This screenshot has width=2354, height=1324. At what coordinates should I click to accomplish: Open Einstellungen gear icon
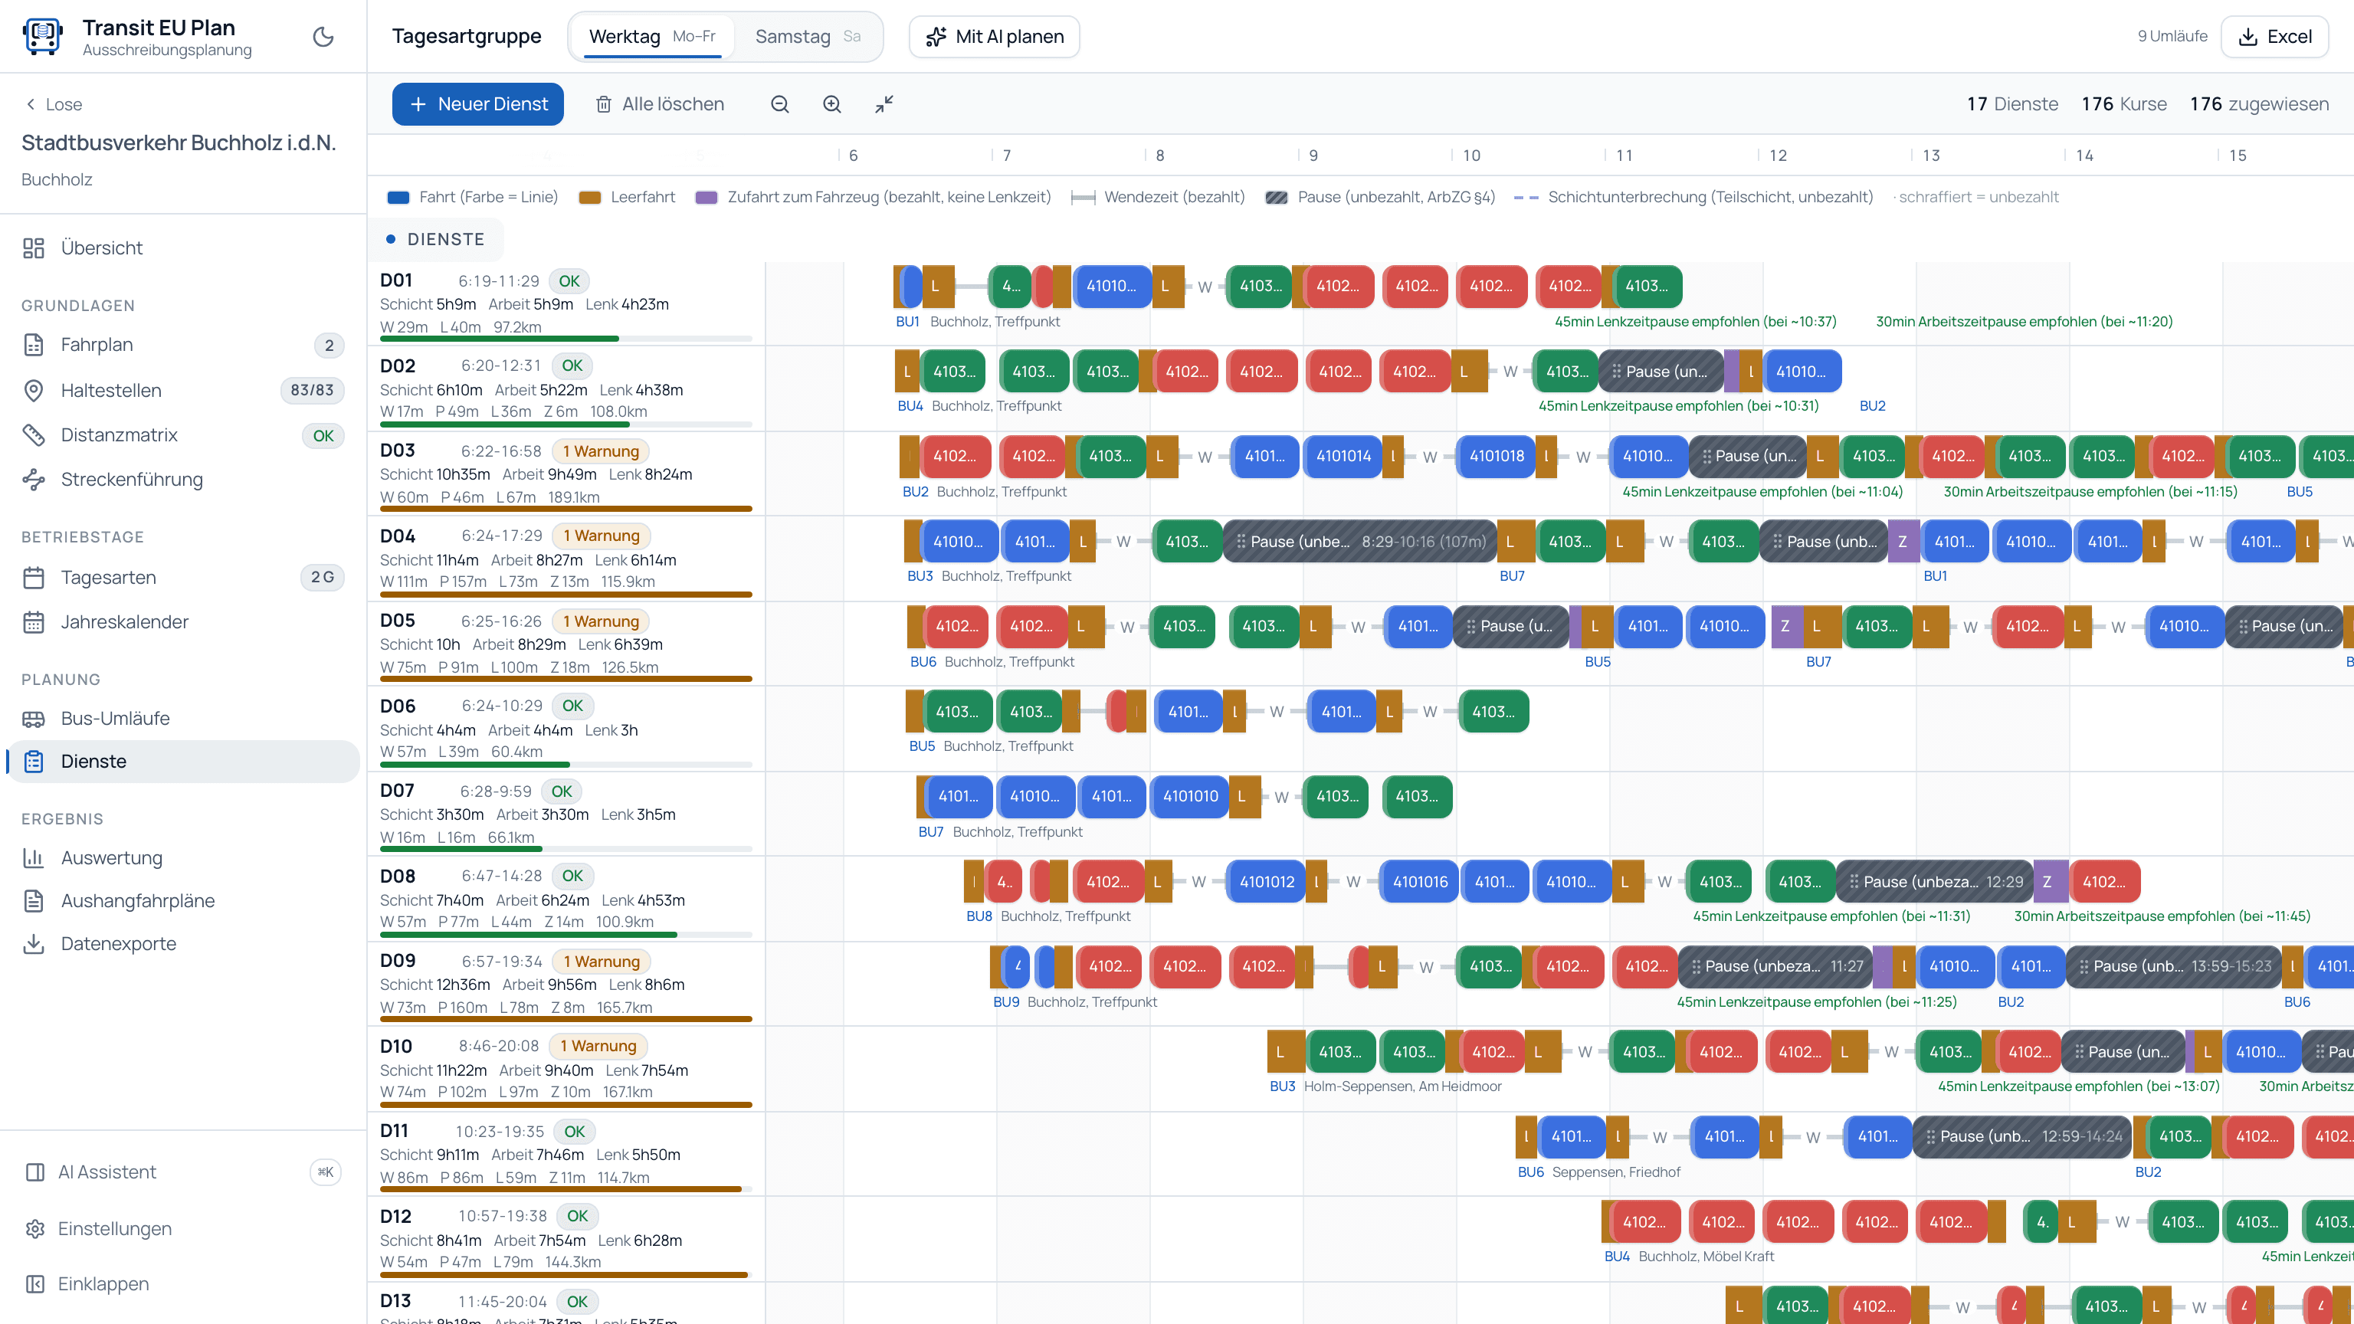pos(34,1229)
